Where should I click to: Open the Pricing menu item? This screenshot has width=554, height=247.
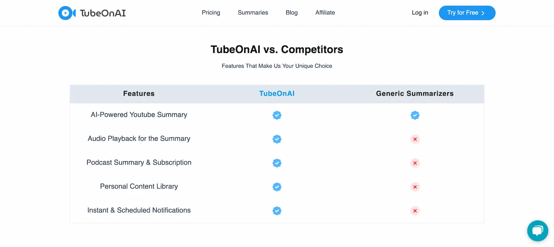pos(211,13)
